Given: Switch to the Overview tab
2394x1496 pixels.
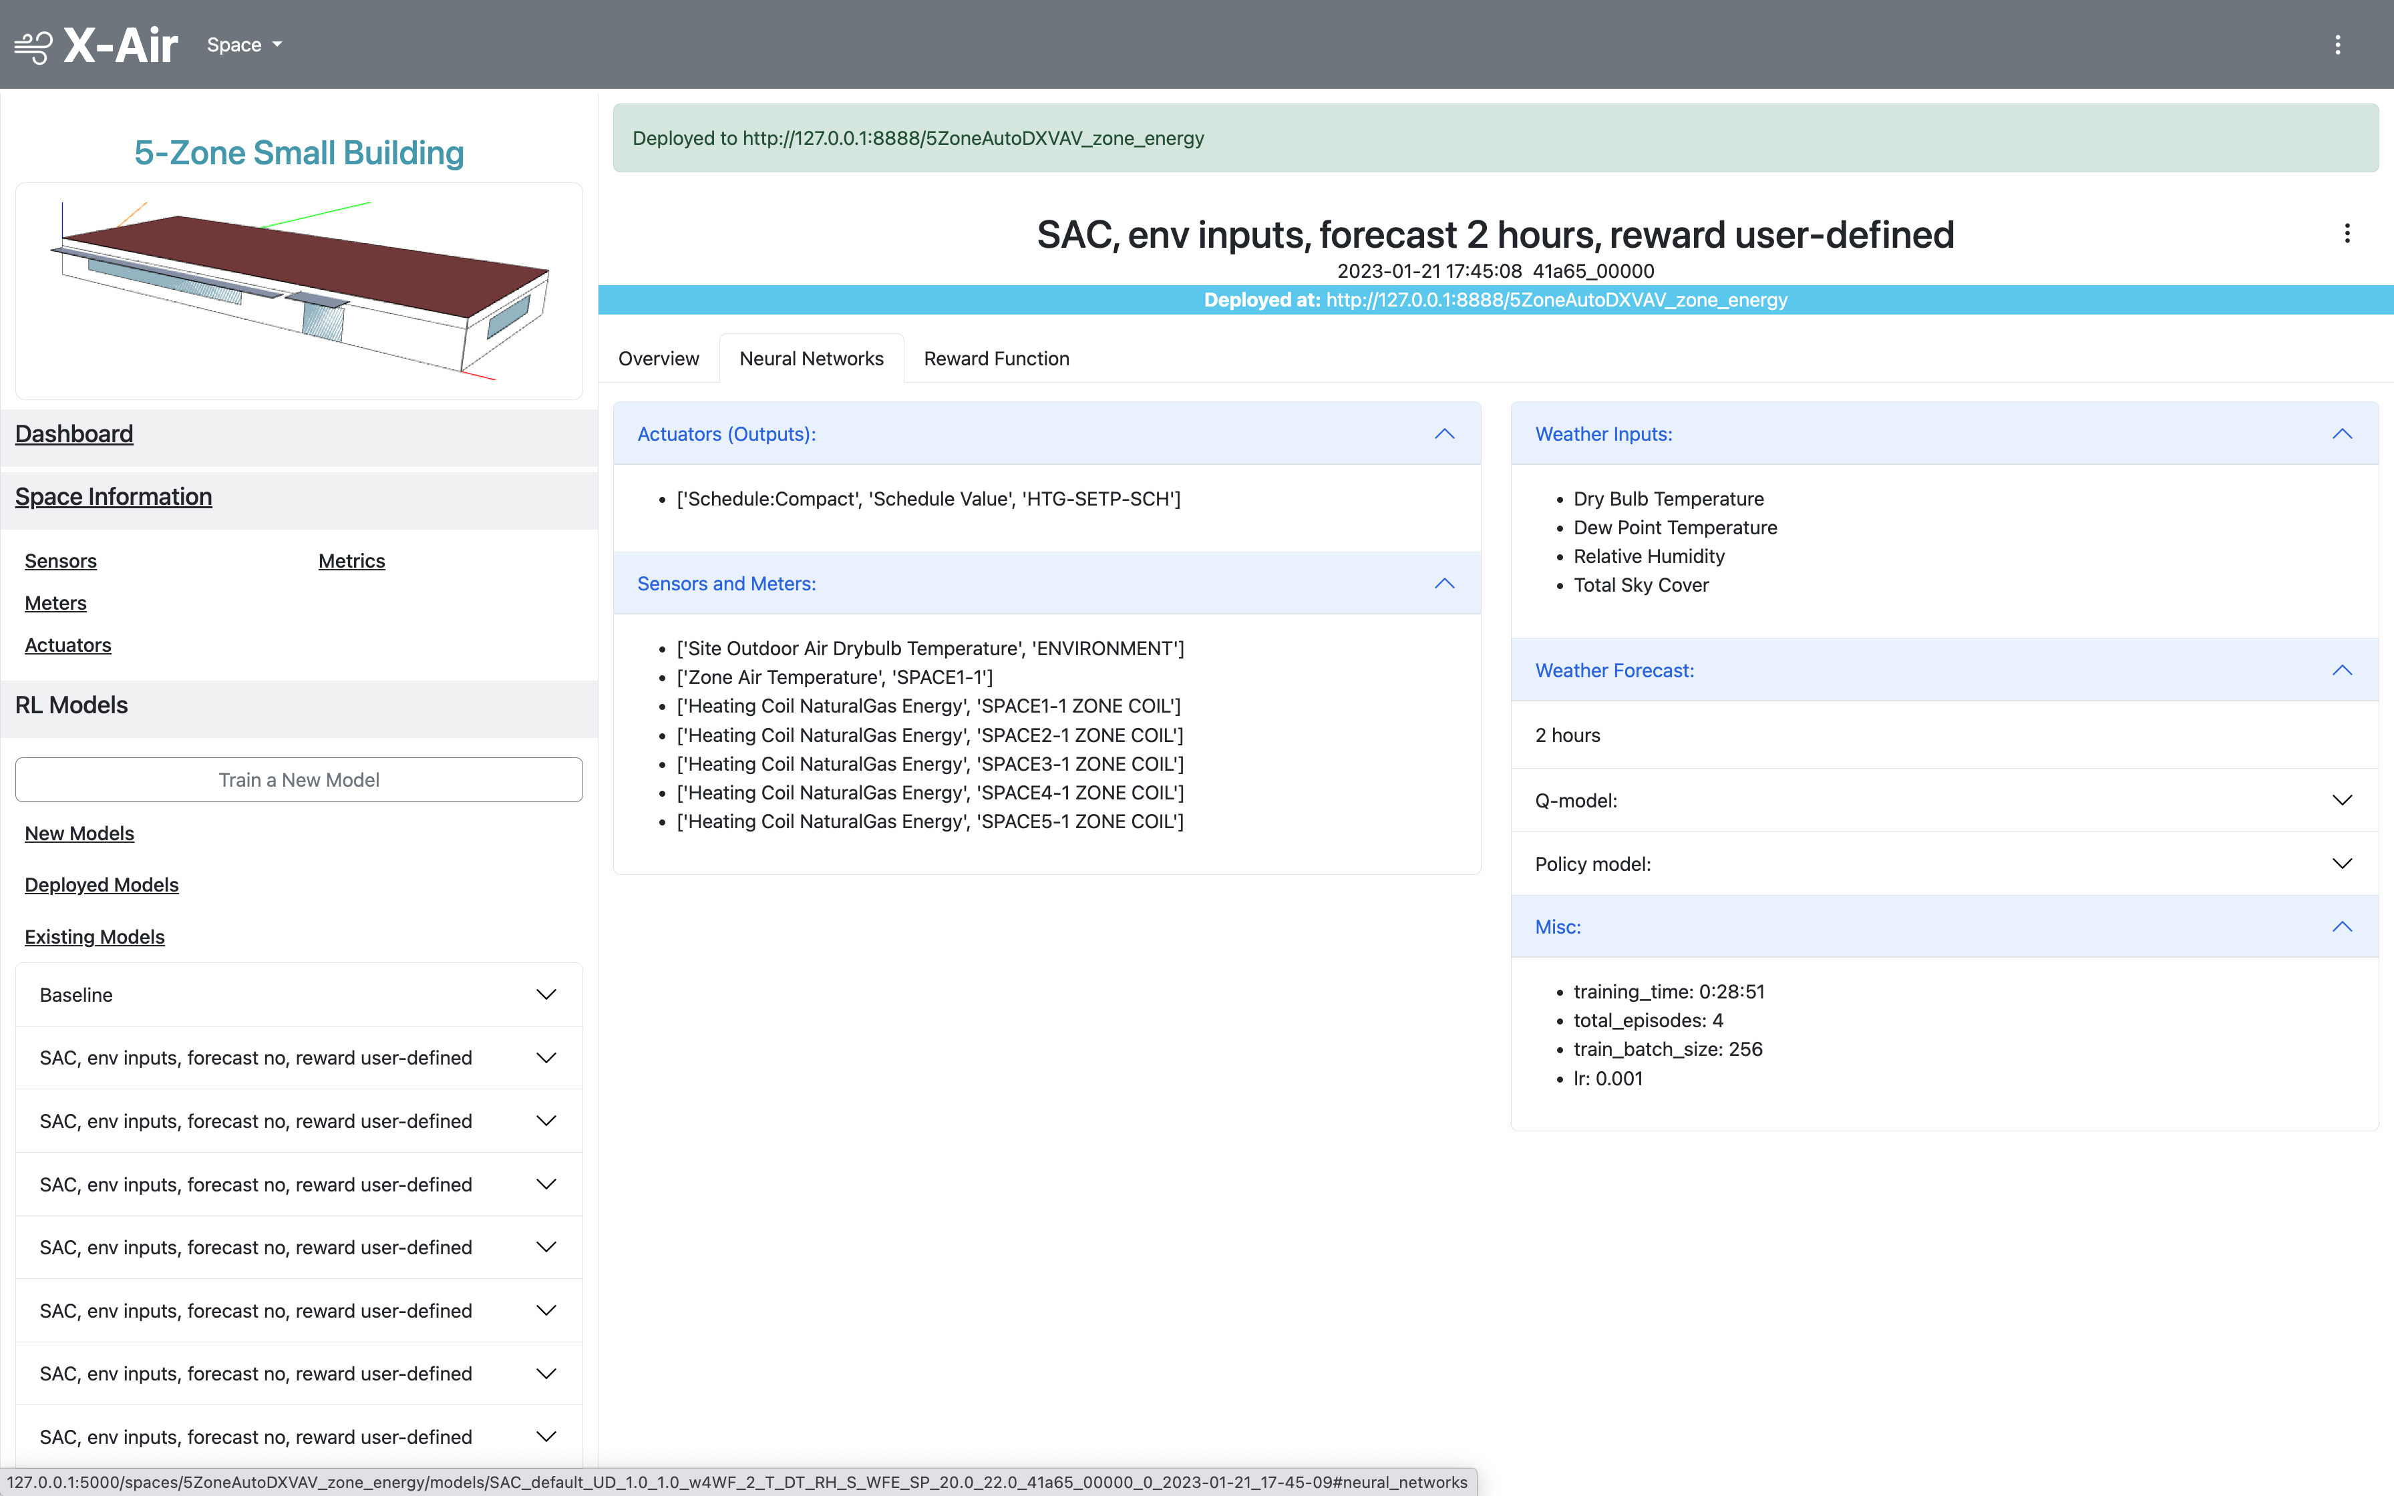Looking at the screenshot, I should (658, 358).
